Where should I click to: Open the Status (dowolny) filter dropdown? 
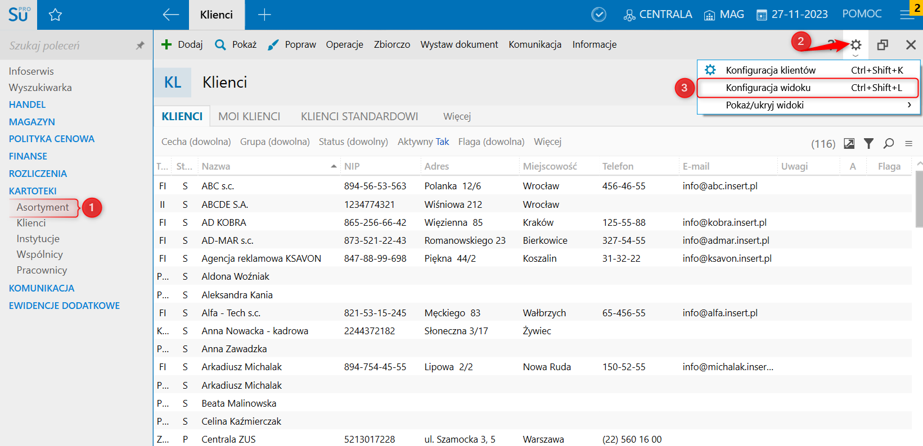coord(353,142)
